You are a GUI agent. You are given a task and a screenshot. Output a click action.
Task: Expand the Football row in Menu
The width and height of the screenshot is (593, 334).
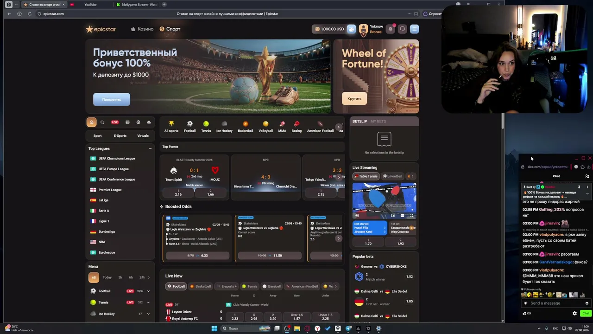(148, 291)
